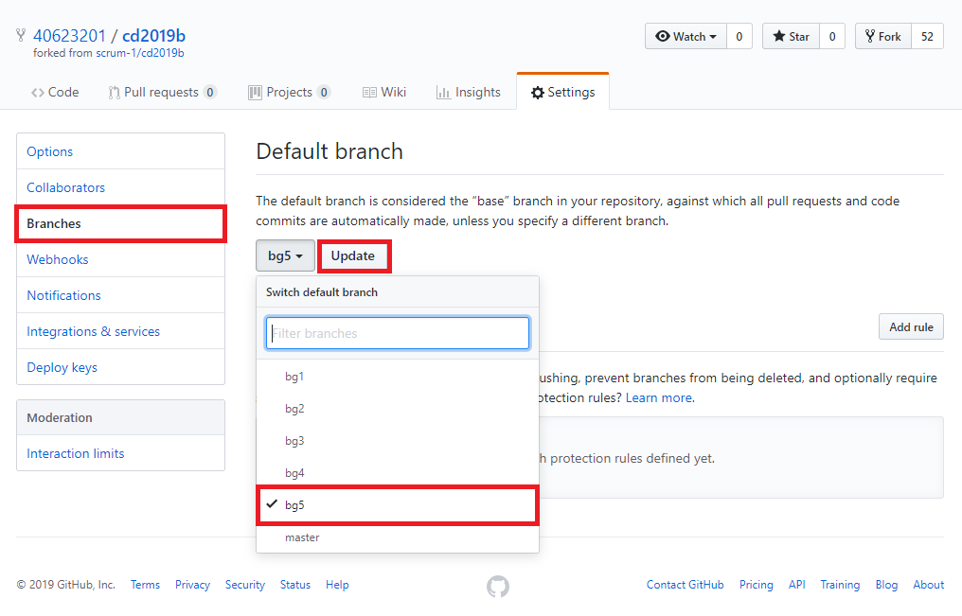
Task: Click the GitHub logo in the footer
Action: click(497, 586)
